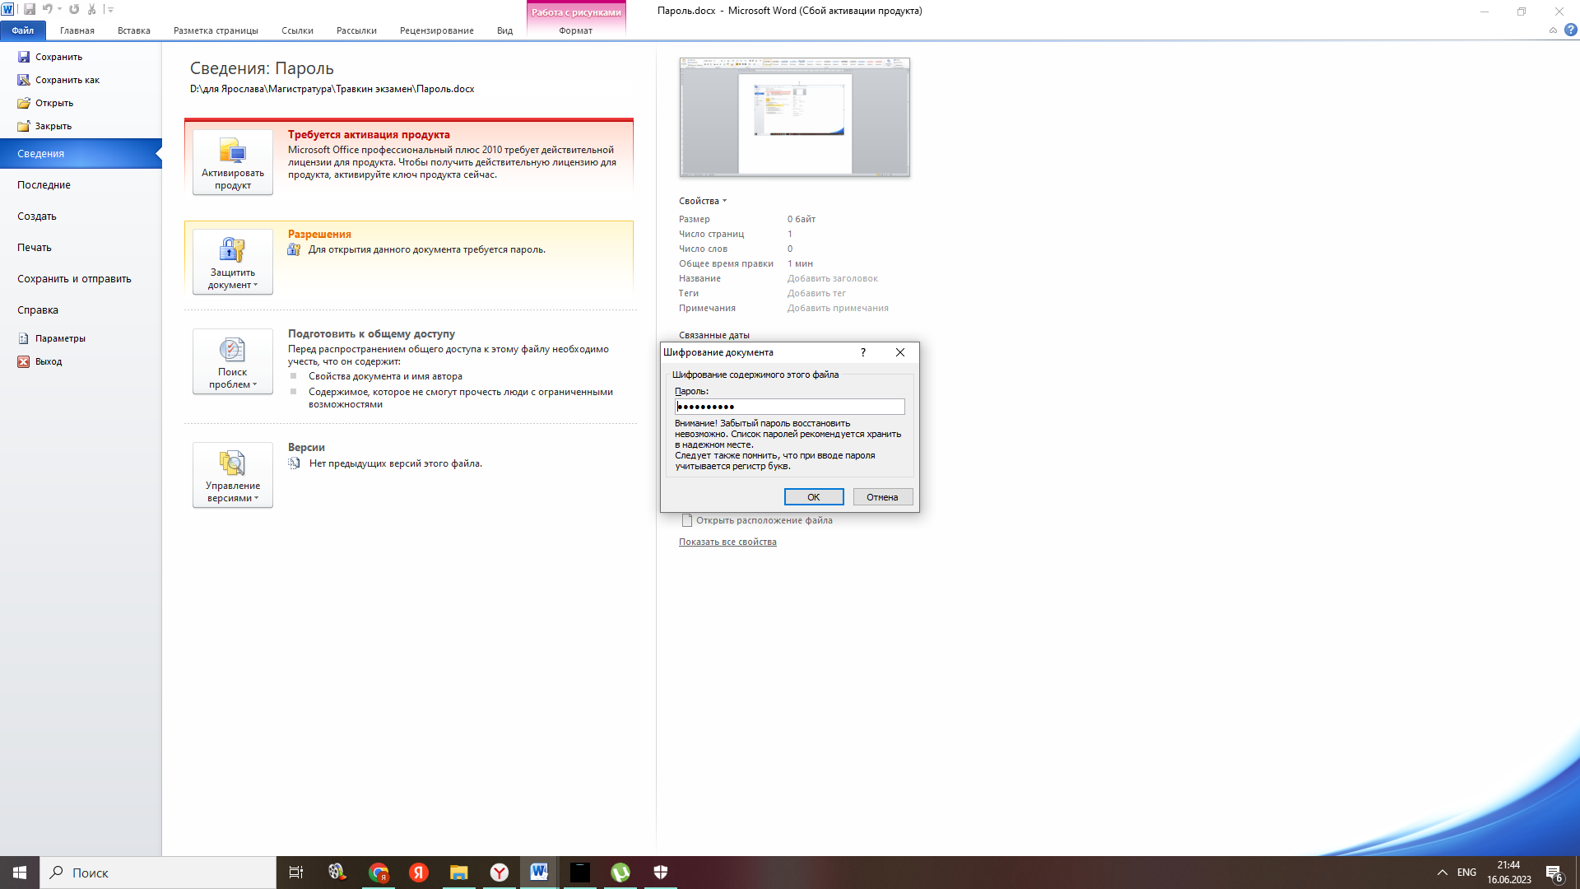
Task: Open the notification center icon
Action: click(x=1554, y=873)
